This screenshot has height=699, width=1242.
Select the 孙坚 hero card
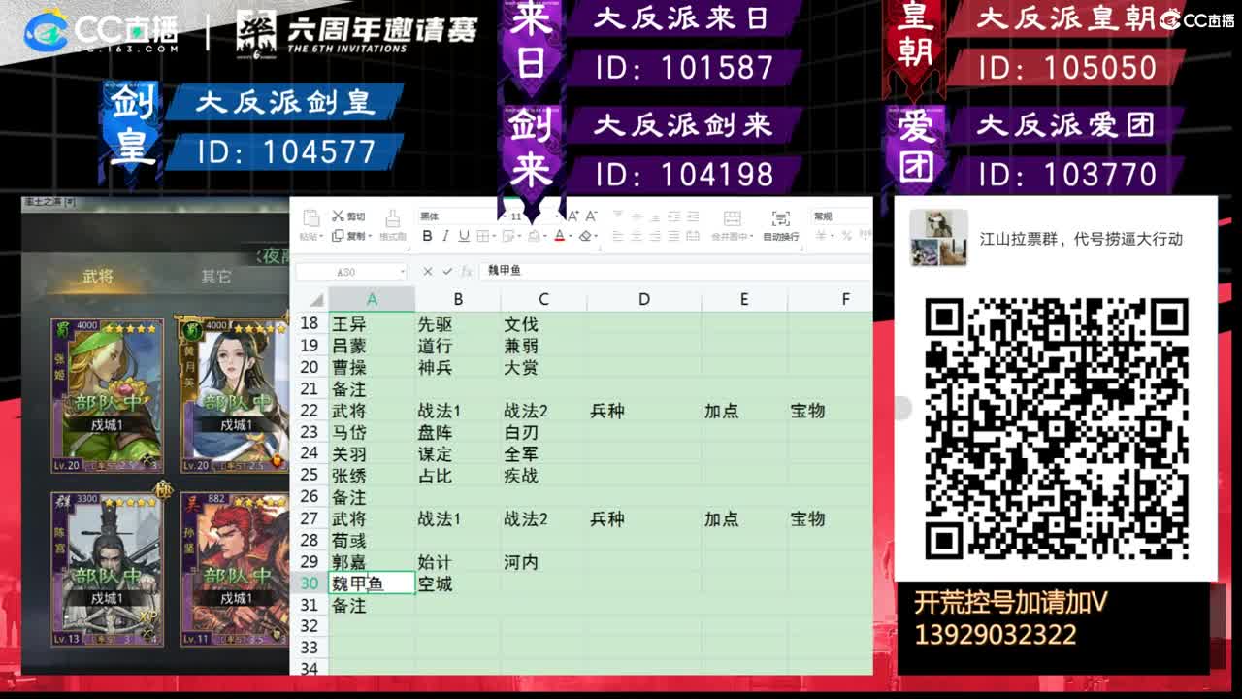pyautogui.click(x=235, y=569)
